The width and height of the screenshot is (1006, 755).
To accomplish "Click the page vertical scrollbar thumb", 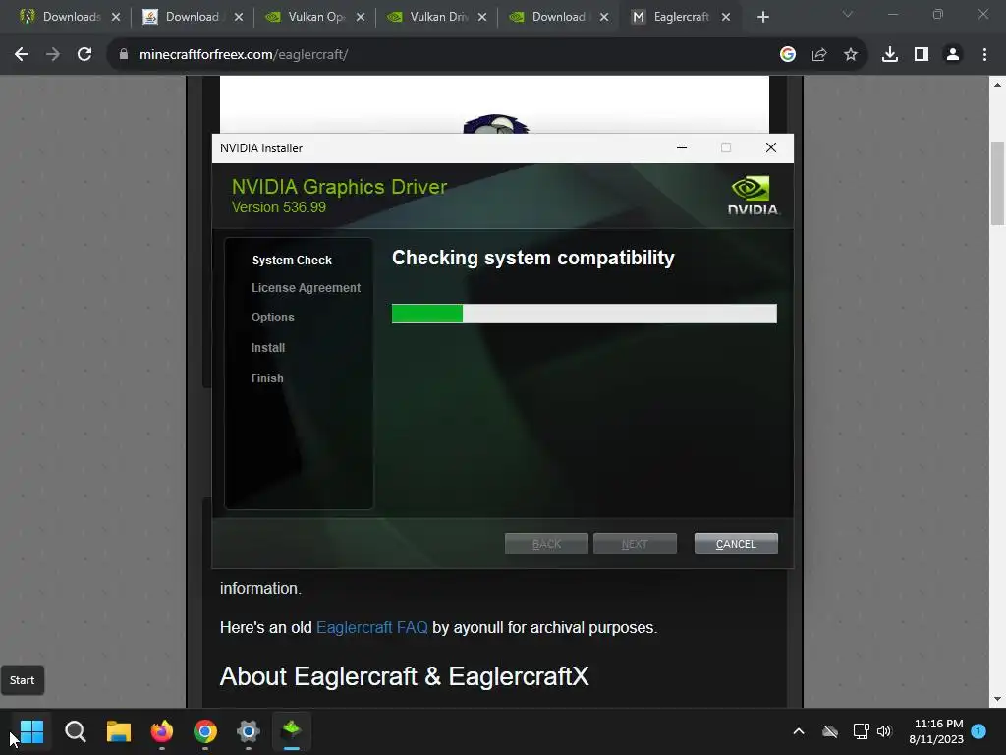I will pyautogui.click(x=997, y=183).
